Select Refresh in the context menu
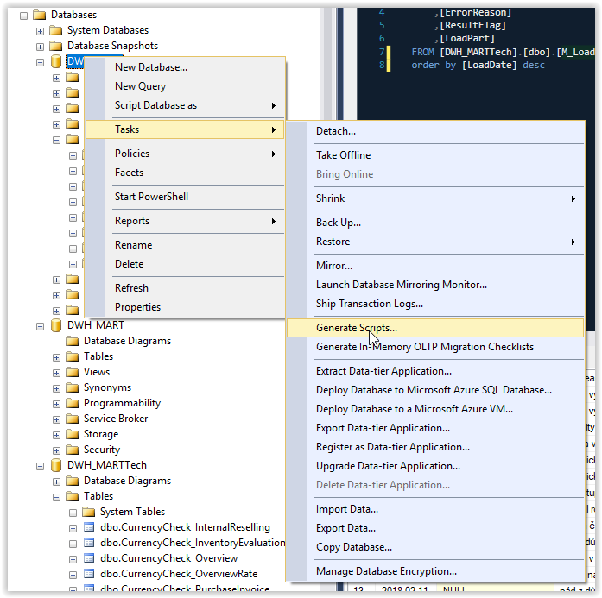 pyautogui.click(x=185, y=288)
